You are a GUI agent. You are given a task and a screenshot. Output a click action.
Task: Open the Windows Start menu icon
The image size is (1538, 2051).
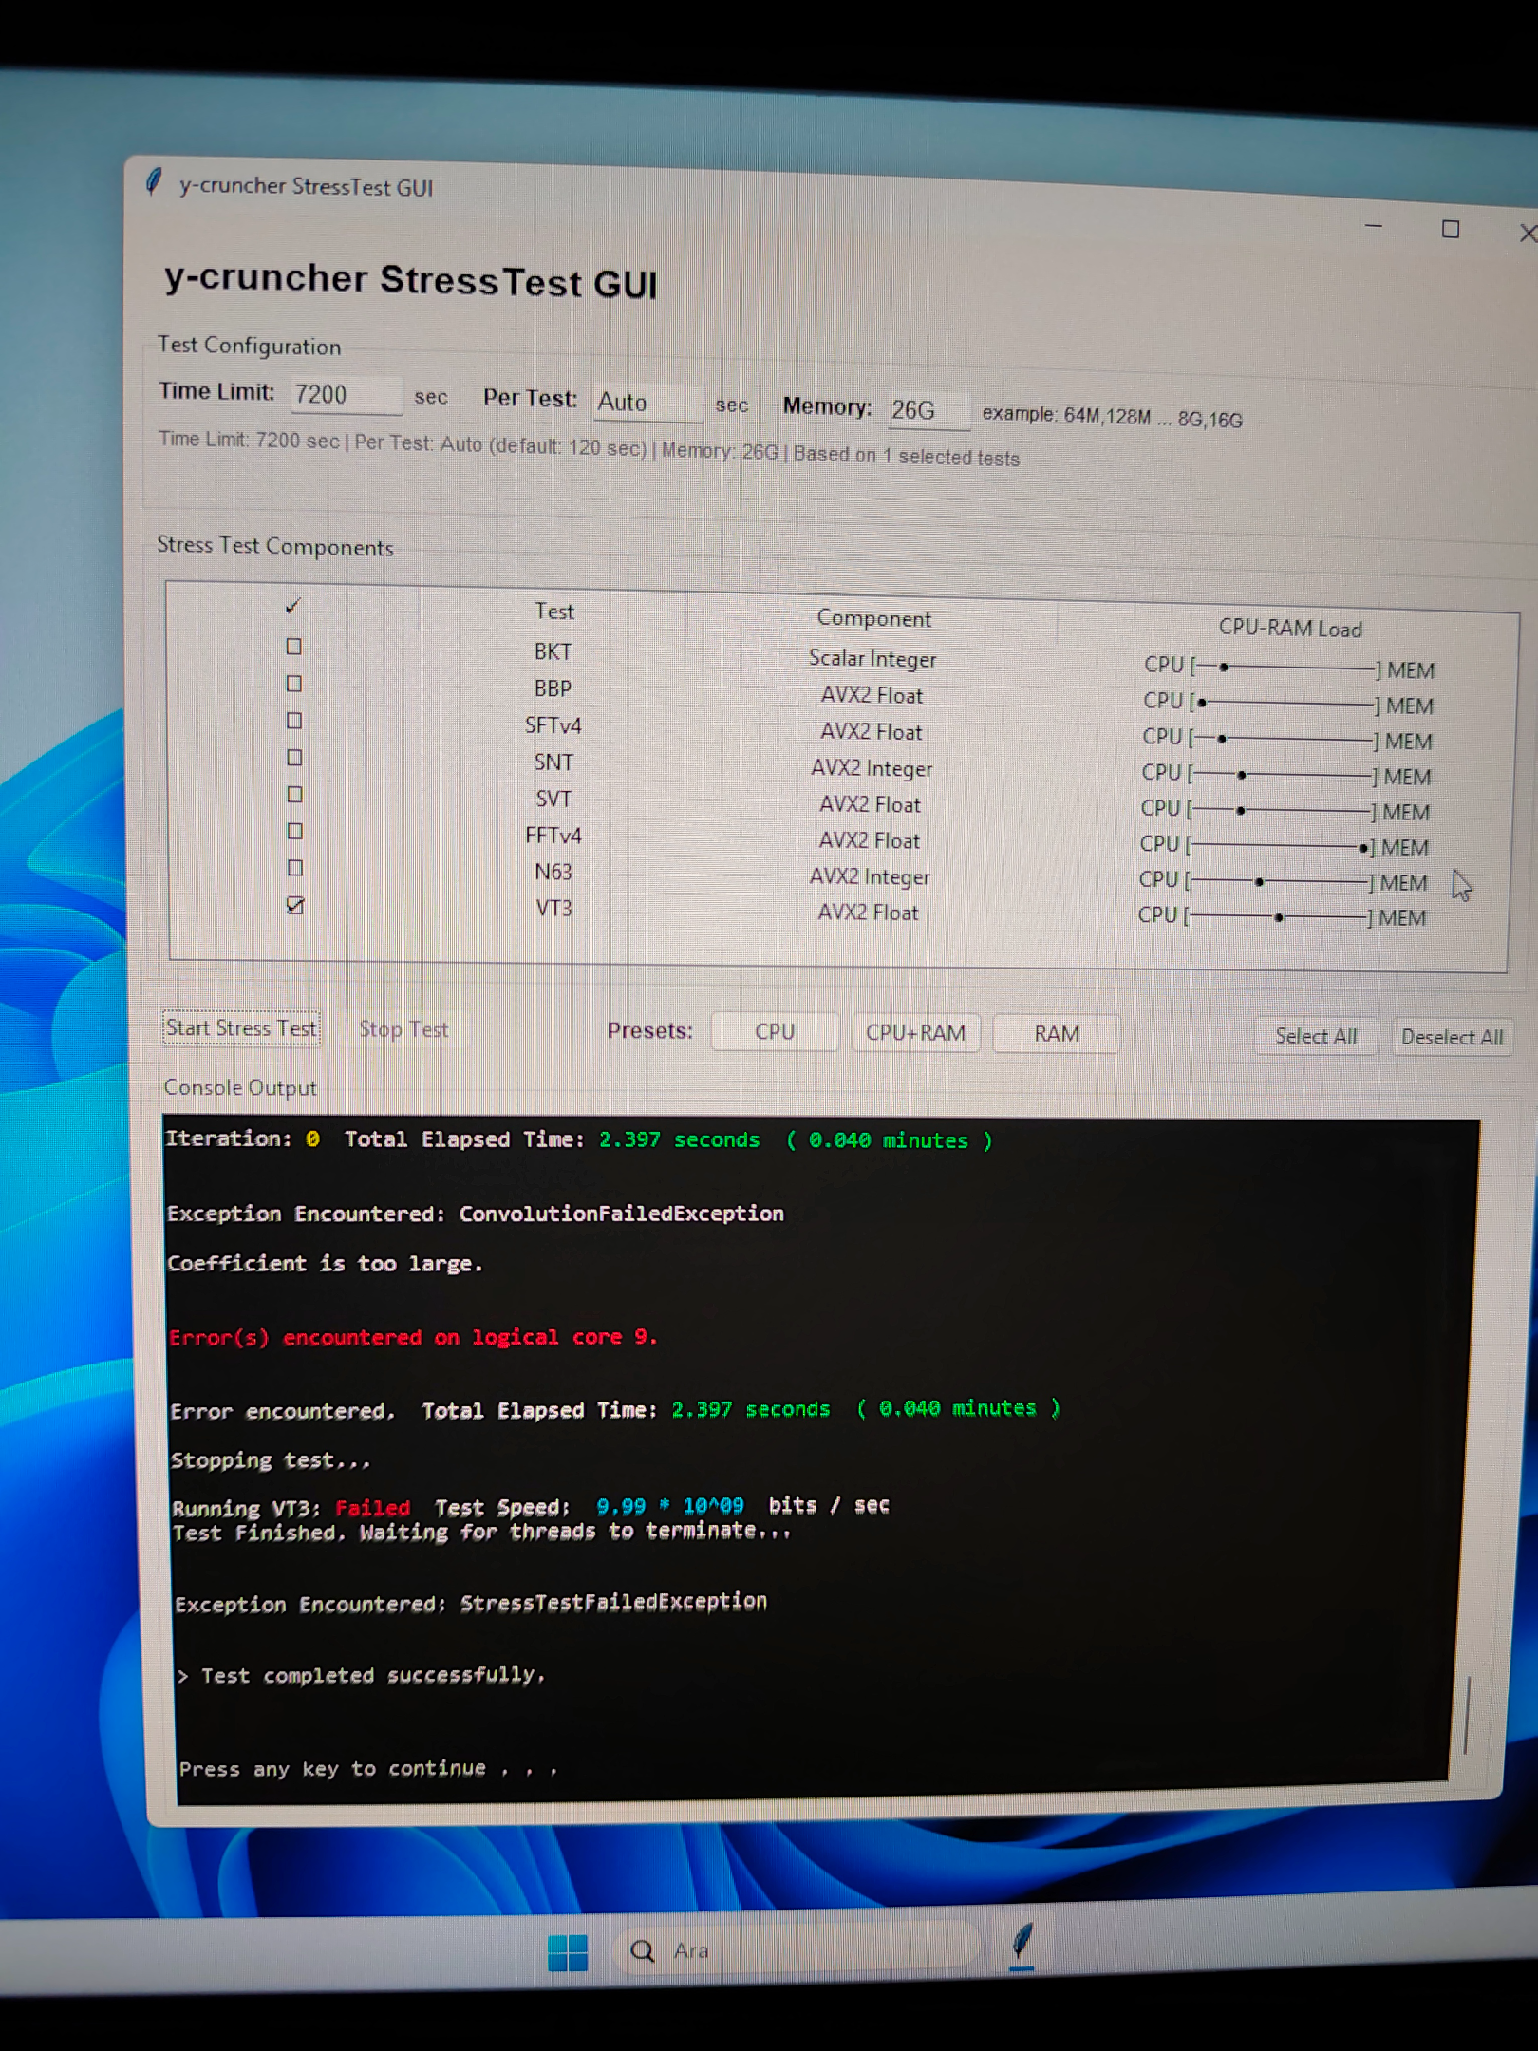click(x=568, y=1952)
